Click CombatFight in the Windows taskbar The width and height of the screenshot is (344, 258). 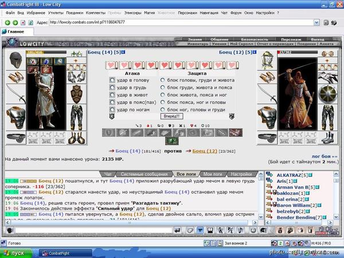[65, 253]
